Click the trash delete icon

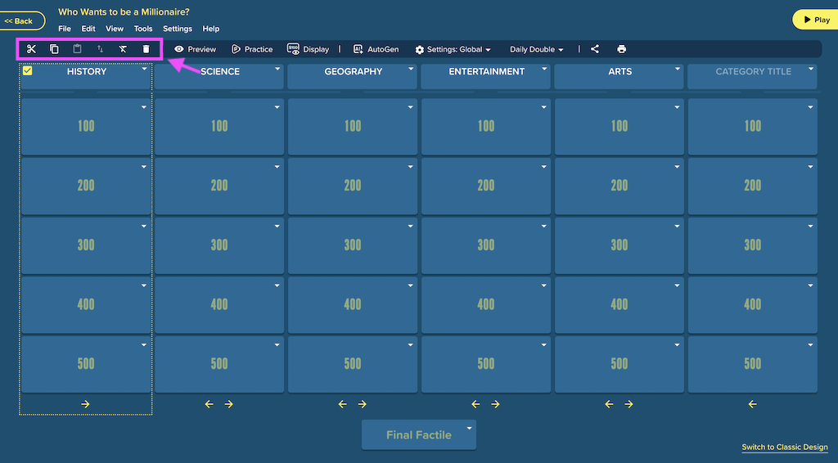[146, 49]
